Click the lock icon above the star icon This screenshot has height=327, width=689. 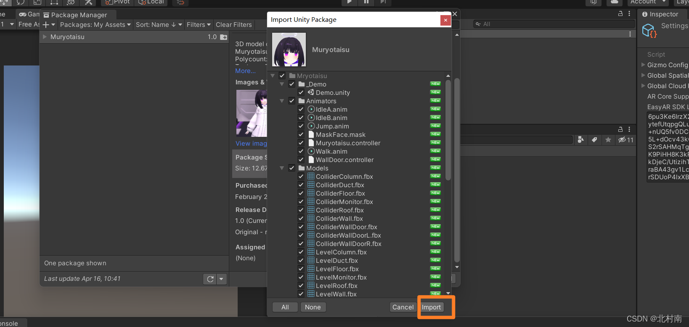620,129
